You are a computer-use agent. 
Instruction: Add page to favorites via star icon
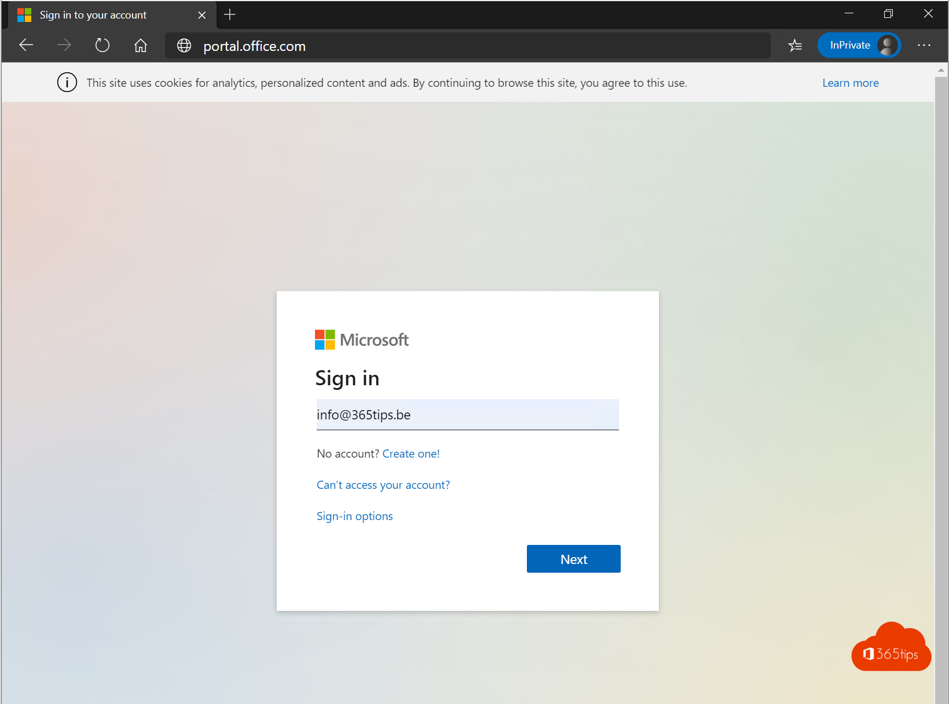pos(795,45)
